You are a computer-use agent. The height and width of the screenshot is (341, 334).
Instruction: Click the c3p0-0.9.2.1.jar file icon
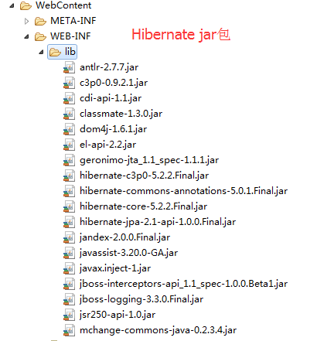click(69, 83)
